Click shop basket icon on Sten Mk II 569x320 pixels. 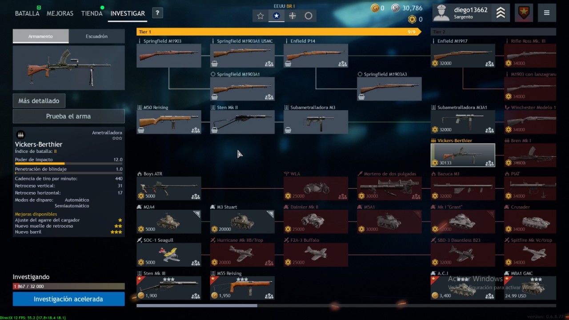[215, 130]
